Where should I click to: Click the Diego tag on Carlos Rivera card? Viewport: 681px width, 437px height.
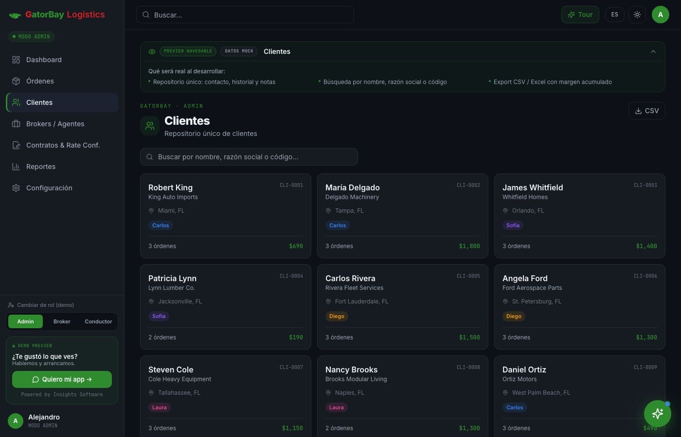click(x=337, y=316)
